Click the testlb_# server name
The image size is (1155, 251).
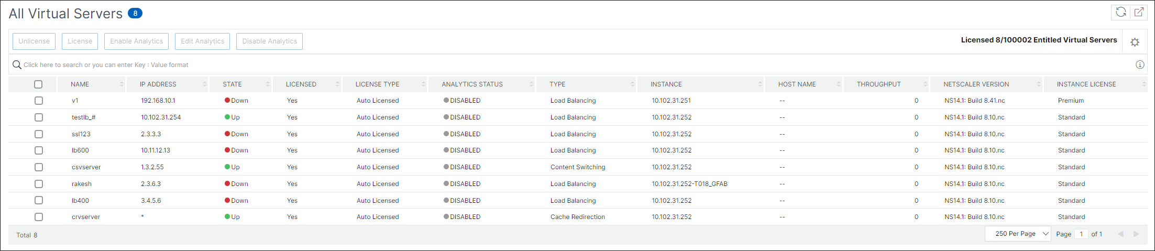[84, 117]
